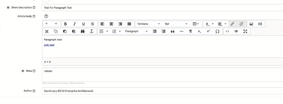283x104 pixels.
Task: Insert a special character omega
Action: click(217, 31)
